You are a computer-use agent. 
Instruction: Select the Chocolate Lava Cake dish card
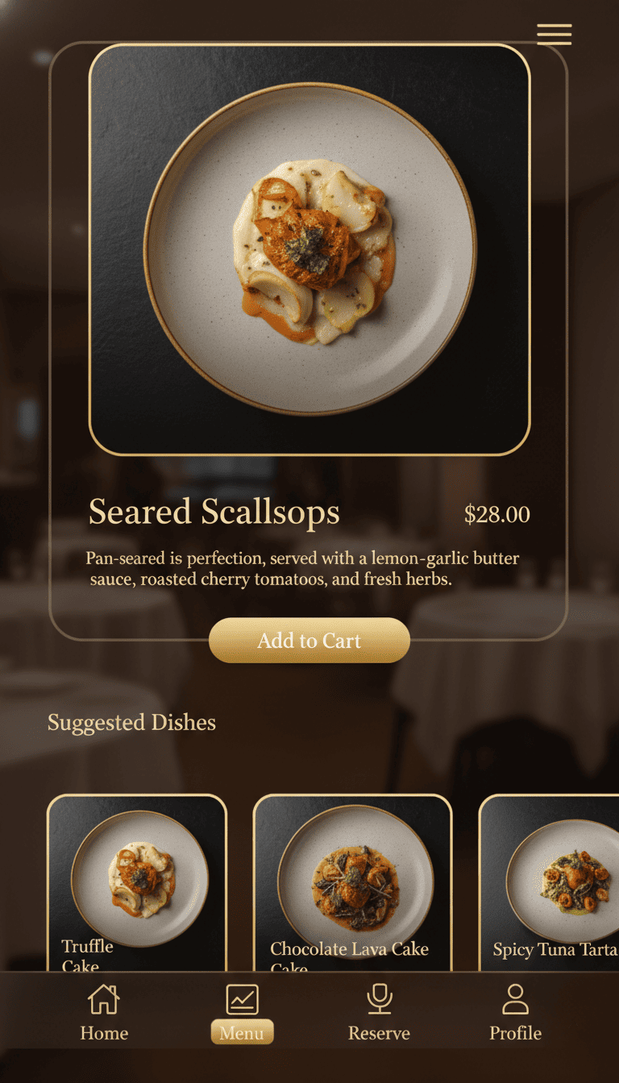coord(353,883)
